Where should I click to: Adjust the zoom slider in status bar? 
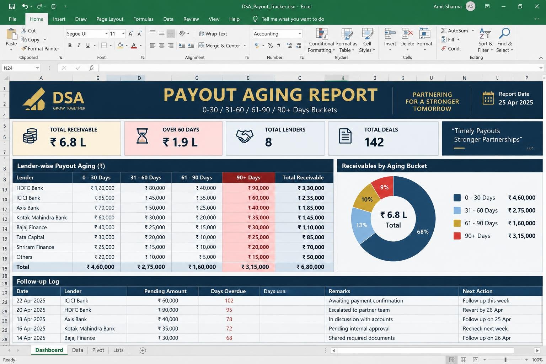[x=505, y=360]
